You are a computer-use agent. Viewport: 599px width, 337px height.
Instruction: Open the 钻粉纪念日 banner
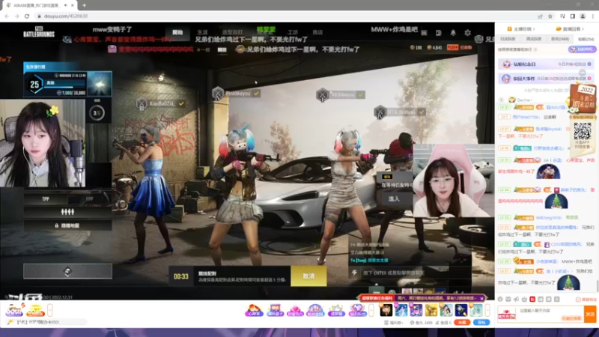pos(546,64)
